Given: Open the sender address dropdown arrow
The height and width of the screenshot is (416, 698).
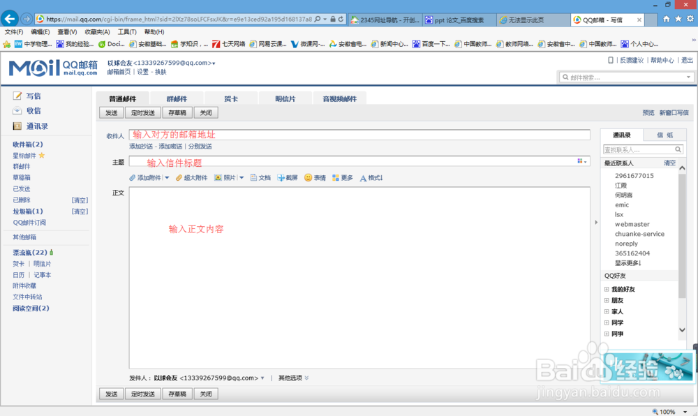Looking at the screenshot, I should click(262, 378).
